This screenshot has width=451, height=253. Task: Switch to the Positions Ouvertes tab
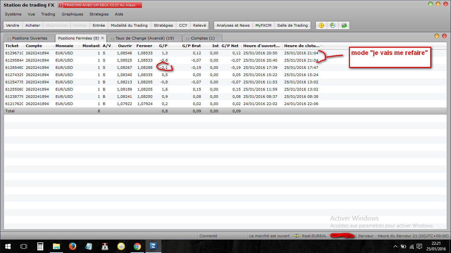click(x=29, y=38)
